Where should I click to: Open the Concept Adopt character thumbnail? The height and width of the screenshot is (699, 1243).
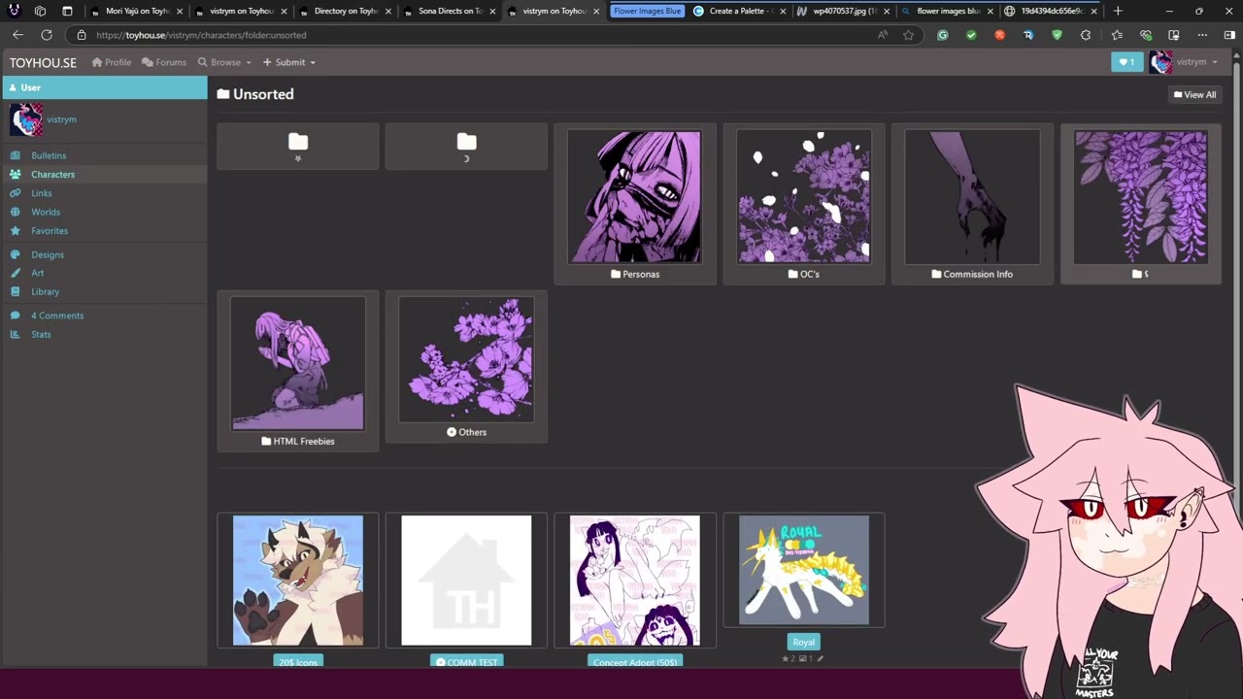click(x=635, y=581)
